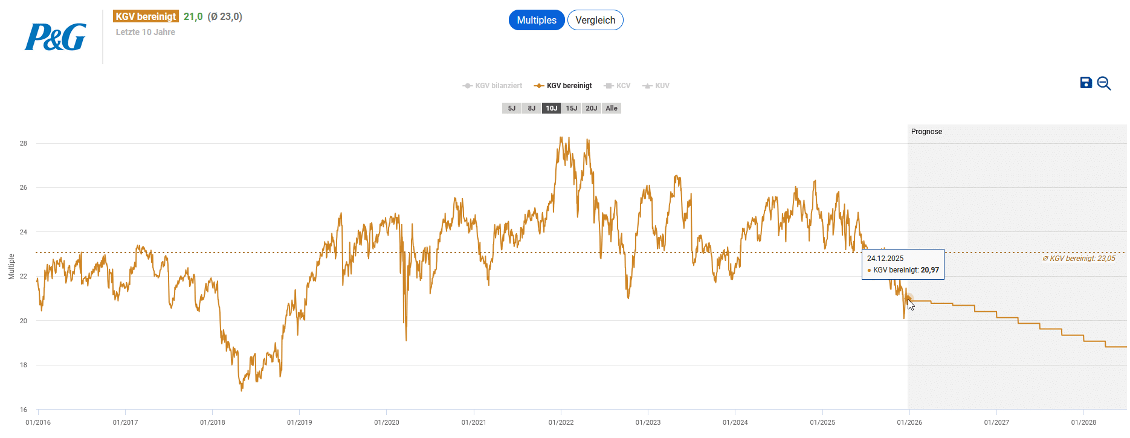Click the Prognose forecast area label
This screenshot has width=1130, height=438.
click(926, 132)
